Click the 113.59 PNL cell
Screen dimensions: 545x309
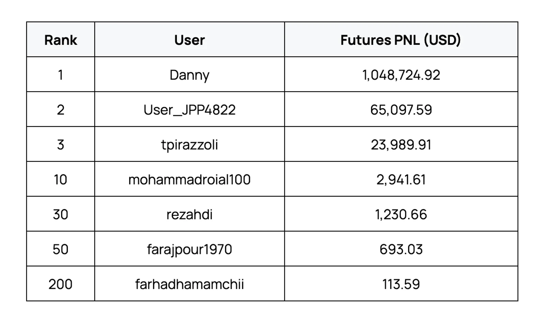tap(401, 284)
